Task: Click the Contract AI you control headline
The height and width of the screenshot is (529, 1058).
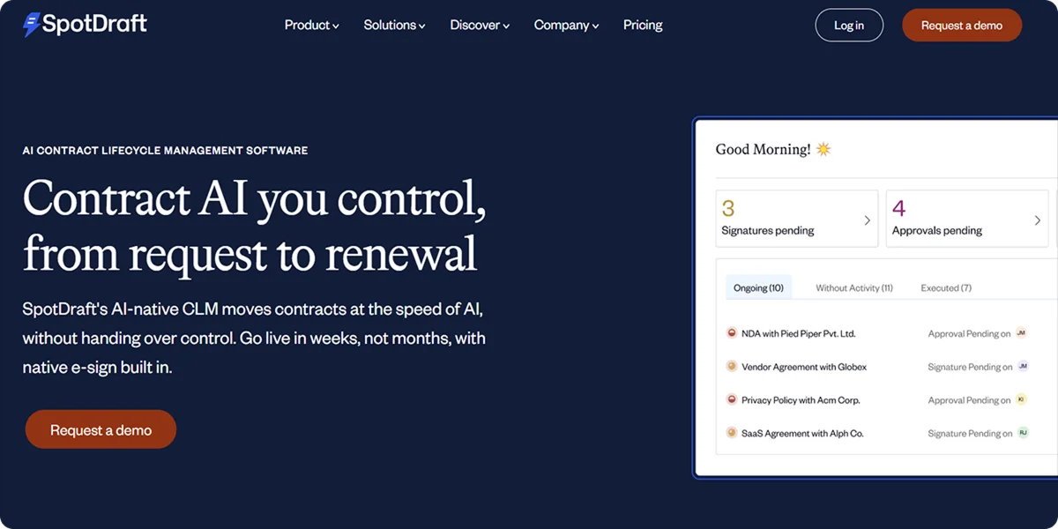Action: [254, 226]
